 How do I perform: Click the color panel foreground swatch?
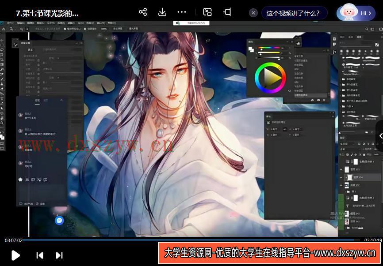(x=250, y=49)
